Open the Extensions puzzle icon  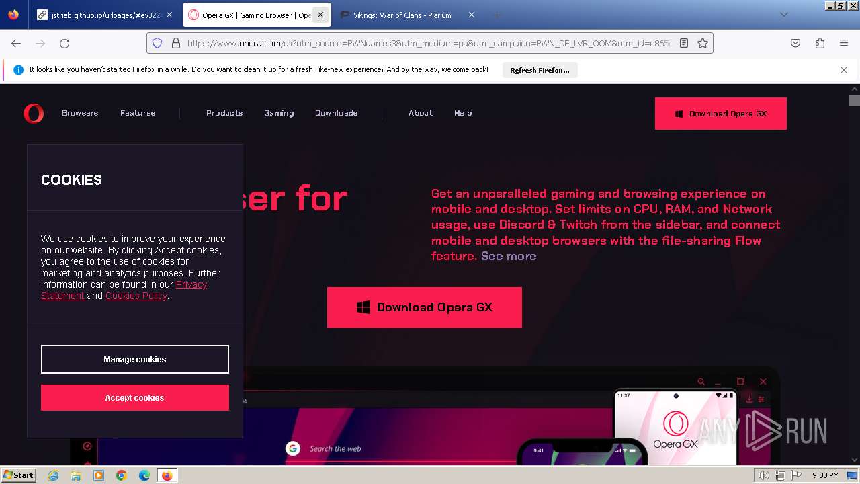coord(820,43)
